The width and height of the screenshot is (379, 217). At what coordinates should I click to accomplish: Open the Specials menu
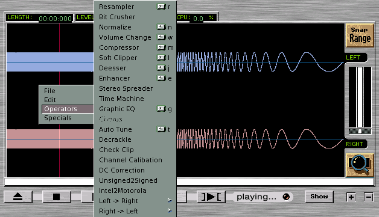coord(67,118)
